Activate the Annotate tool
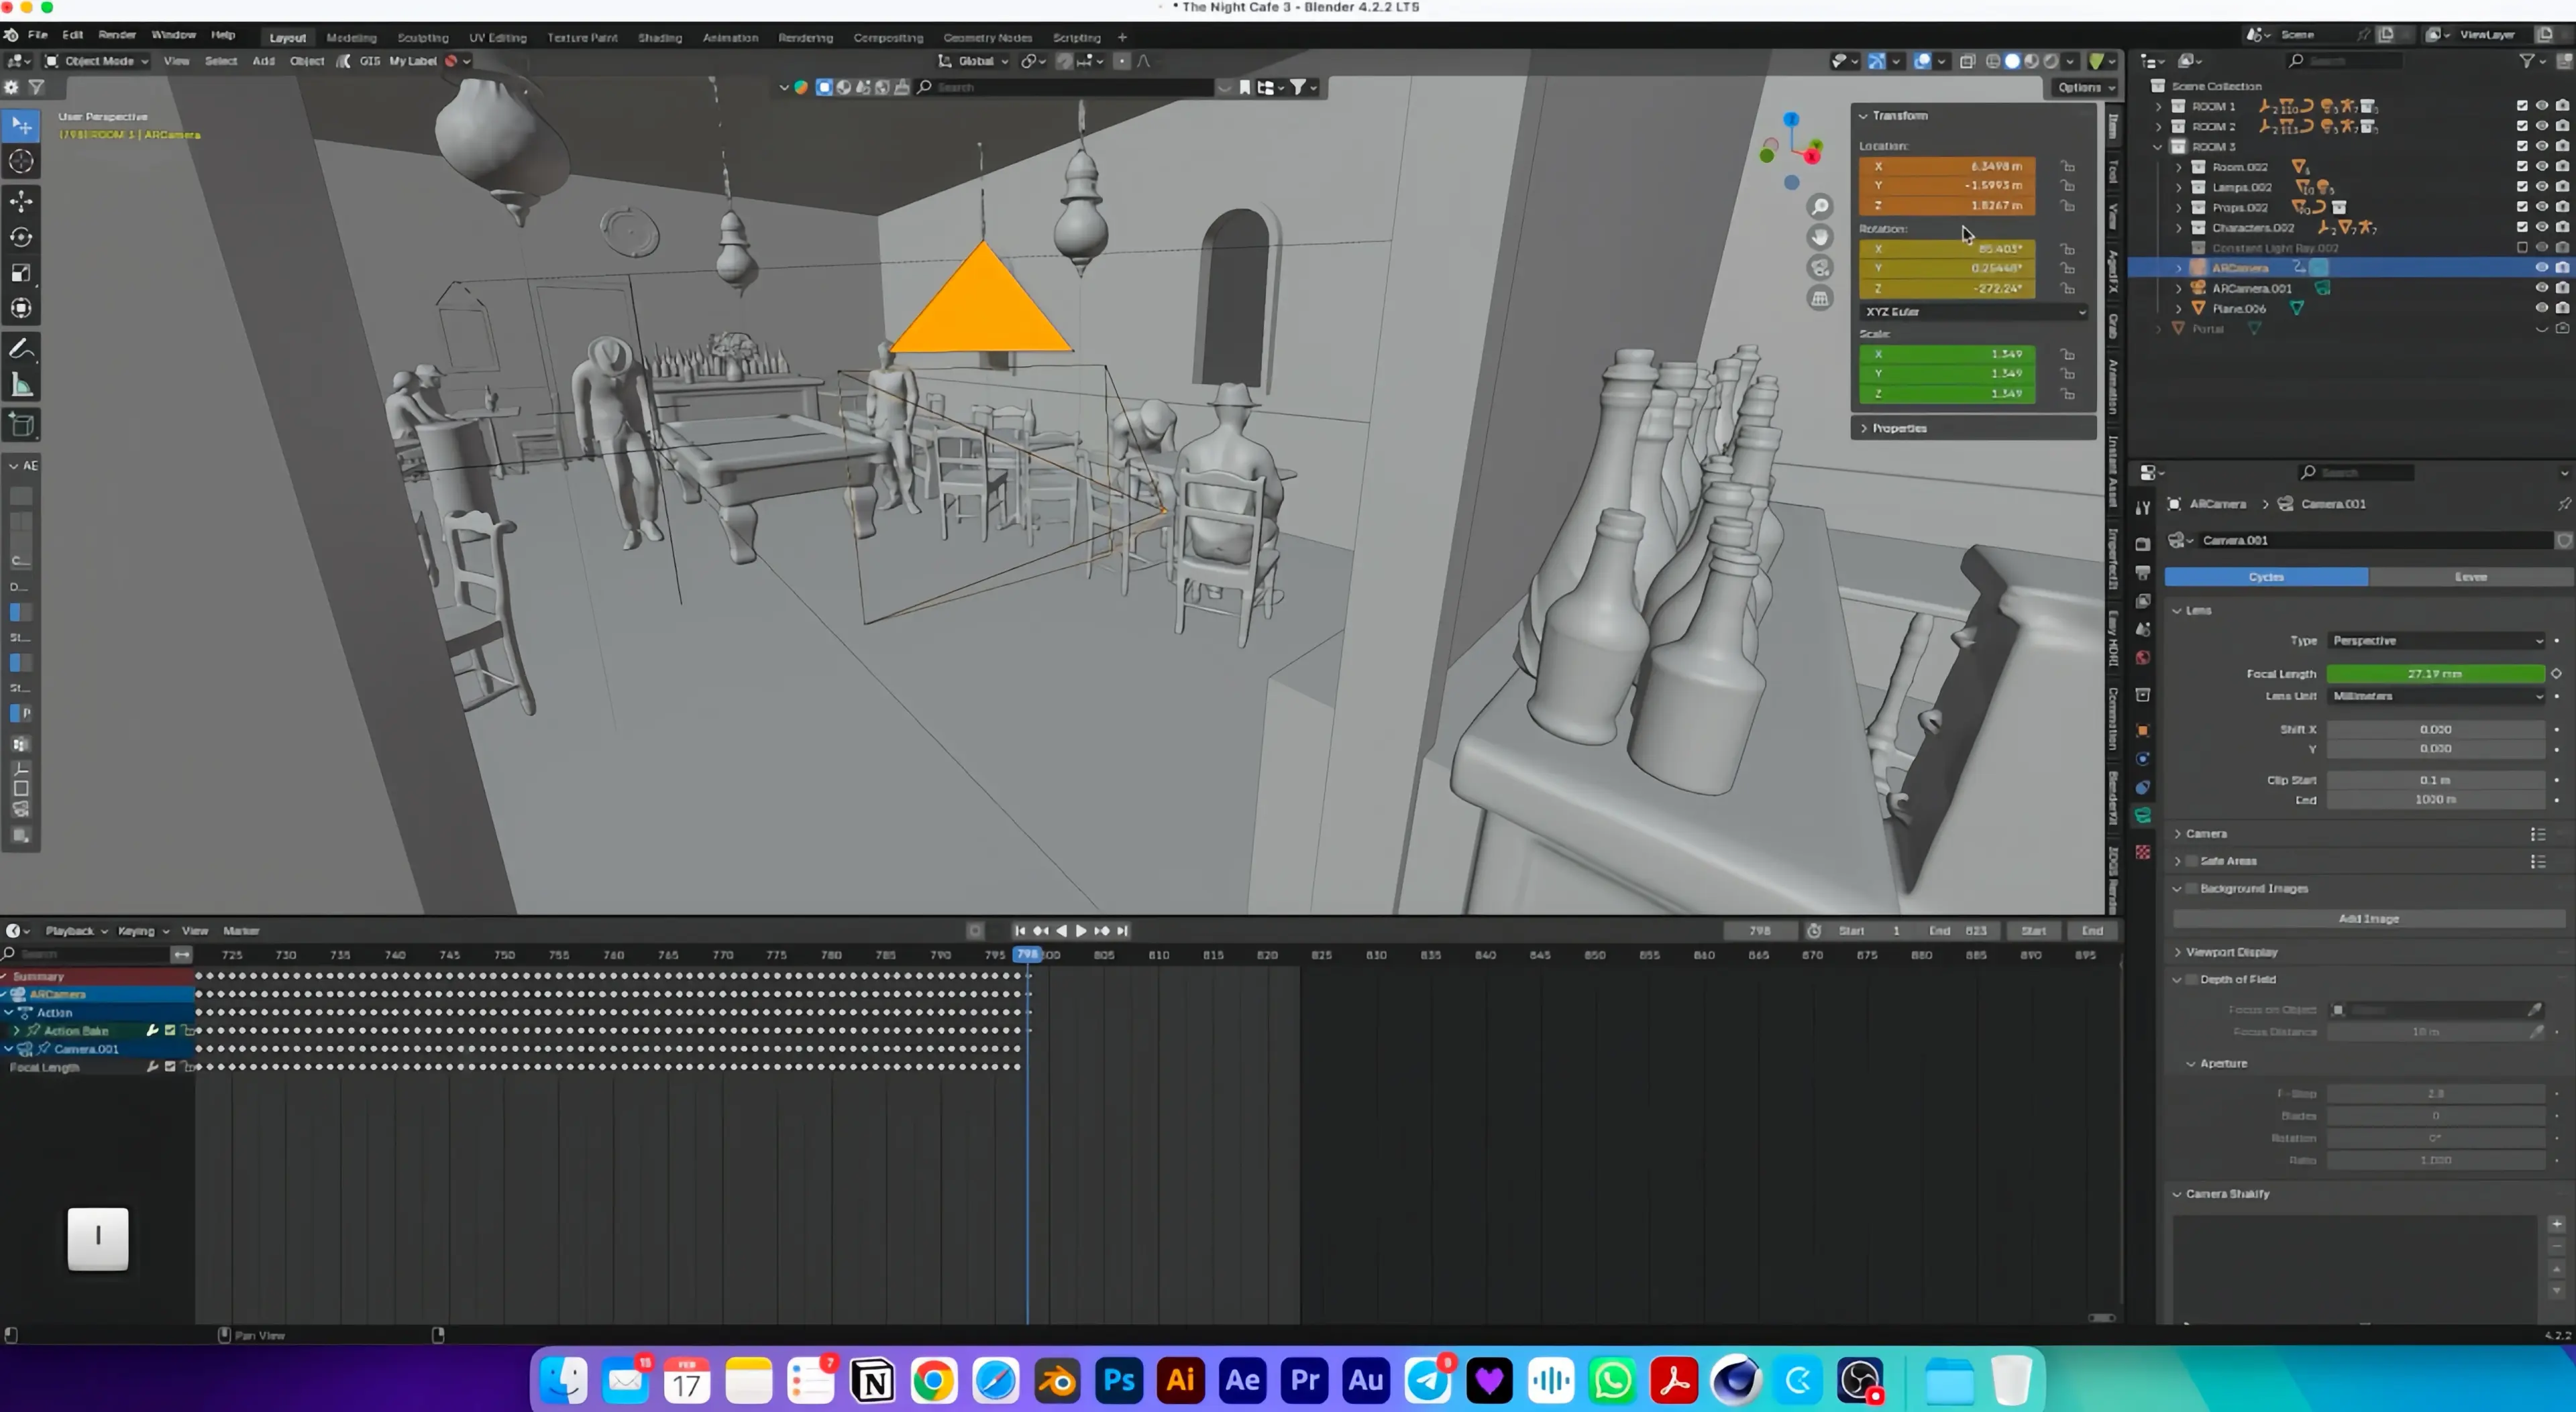This screenshot has width=2576, height=1412. [21, 349]
